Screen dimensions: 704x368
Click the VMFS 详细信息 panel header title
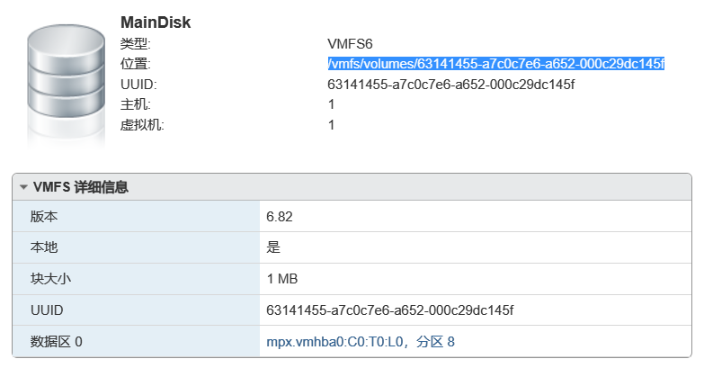click(x=80, y=188)
